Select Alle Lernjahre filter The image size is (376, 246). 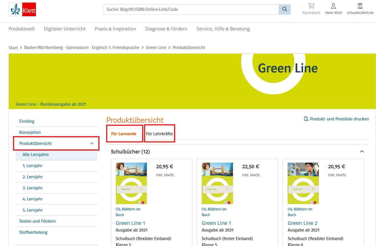tap(56, 155)
